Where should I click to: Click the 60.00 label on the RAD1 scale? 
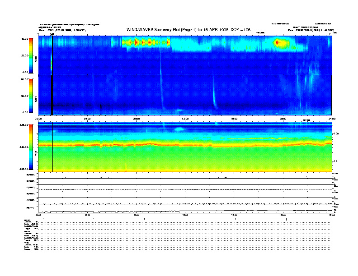[25, 79]
